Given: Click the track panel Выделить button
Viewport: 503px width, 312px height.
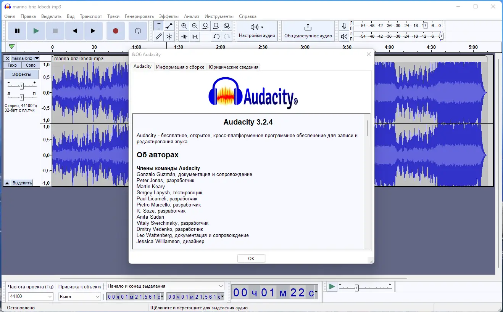Looking at the screenshot, I should pyautogui.click(x=22, y=183).
